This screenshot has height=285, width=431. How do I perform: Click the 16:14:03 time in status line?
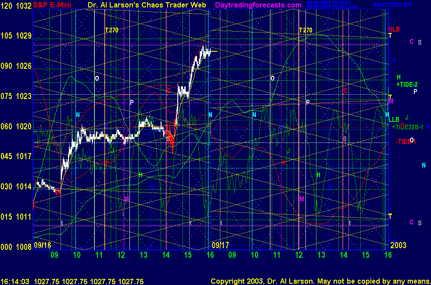tap(15, 281)
